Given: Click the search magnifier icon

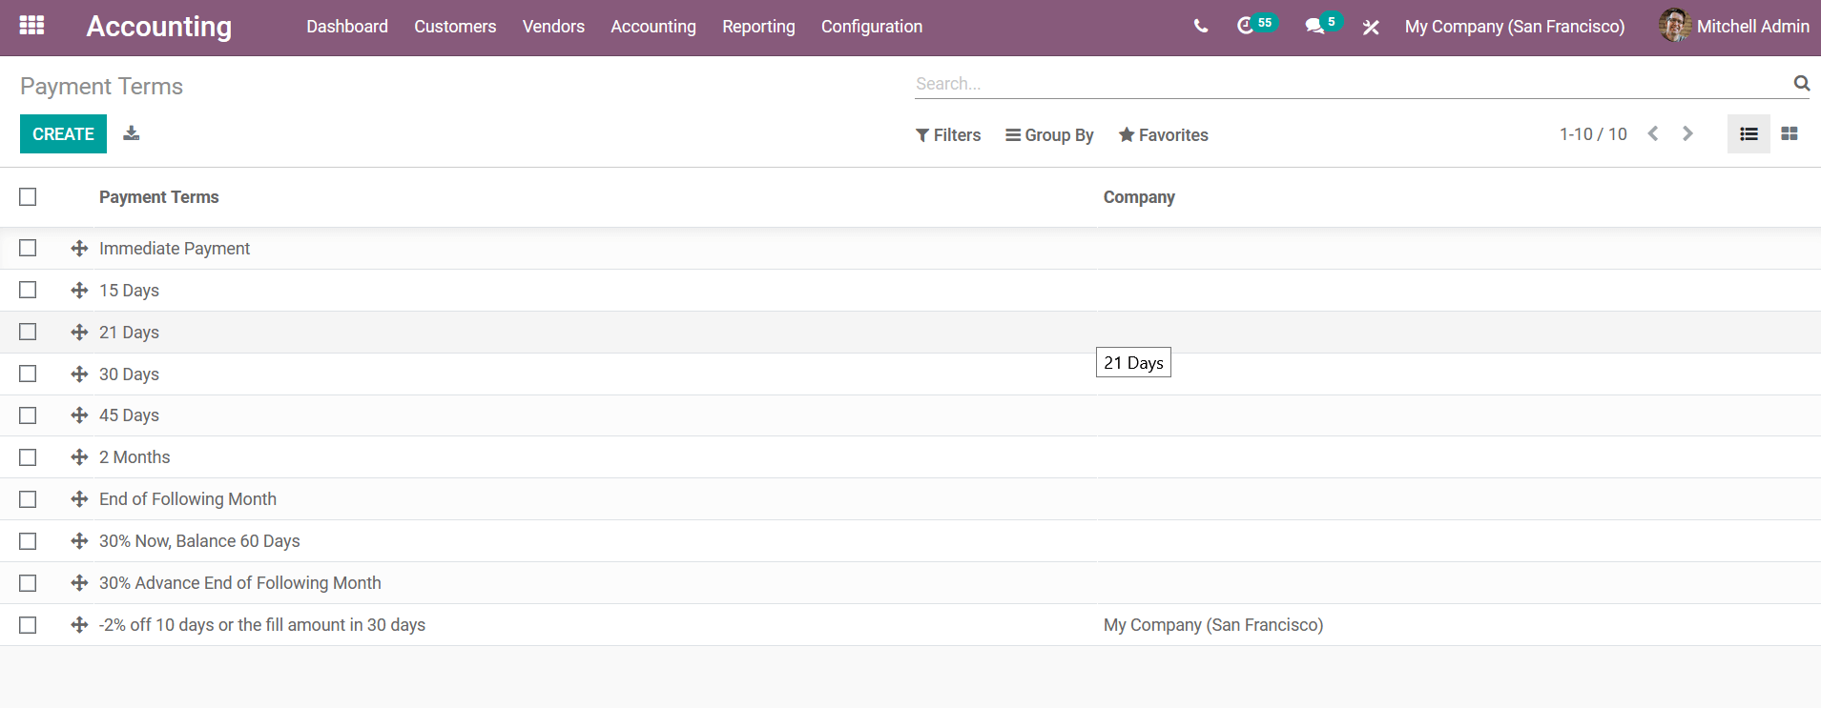Looking at the screenshot, I should coord(1801,83).
